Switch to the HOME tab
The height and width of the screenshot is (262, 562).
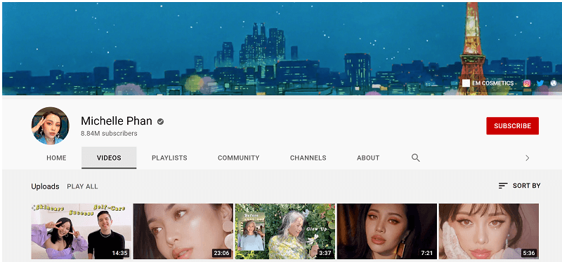click(x=56, y=158)
